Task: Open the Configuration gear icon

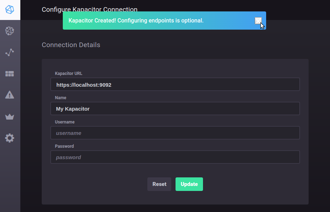Action: pyautogui.click(x=10, y=138)
